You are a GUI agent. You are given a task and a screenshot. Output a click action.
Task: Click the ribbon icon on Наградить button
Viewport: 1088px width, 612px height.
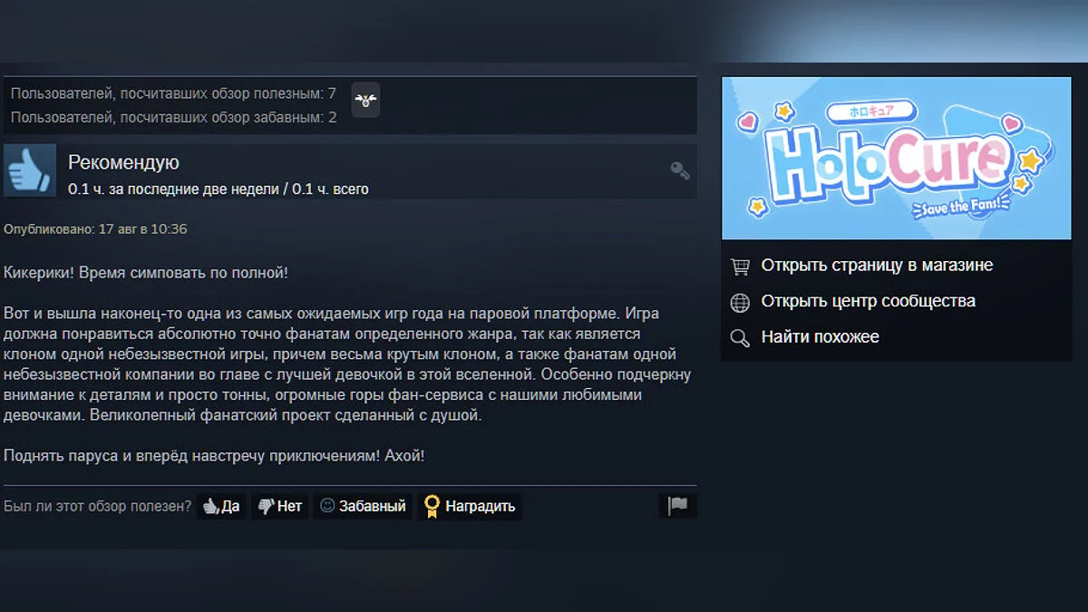[x=432, y=506]
